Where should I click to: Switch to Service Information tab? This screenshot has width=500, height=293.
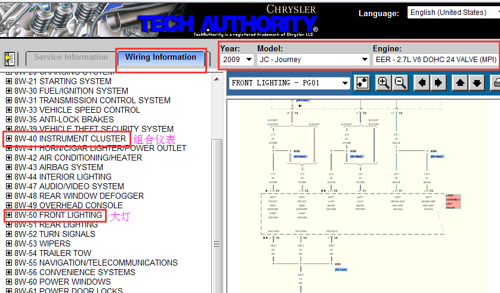click(71, 57)
